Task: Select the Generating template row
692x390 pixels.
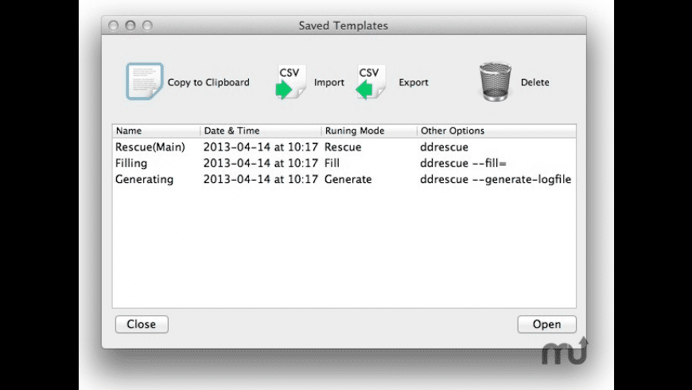Action: (x=344, y=179)
